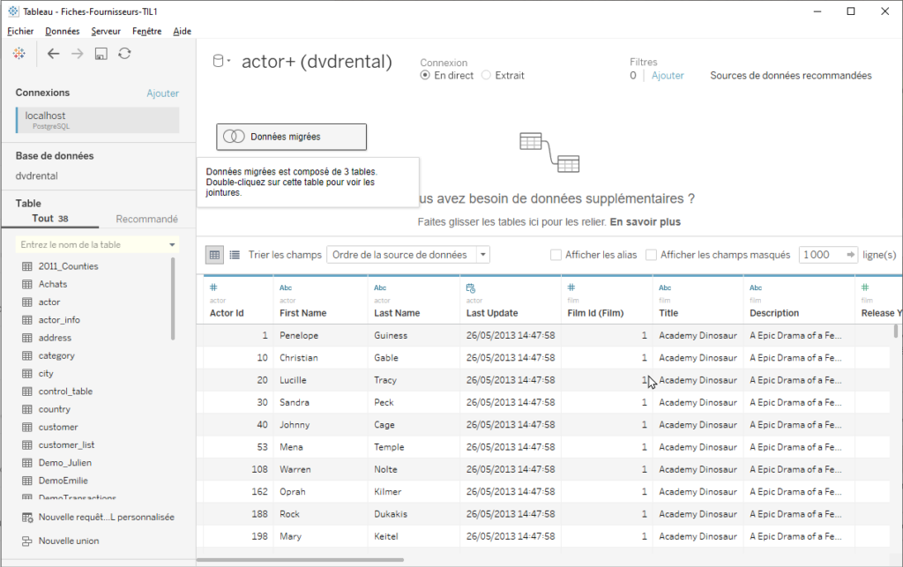Click the Nouvelle union icon
903x567 pixels.
tap(27, 541)
